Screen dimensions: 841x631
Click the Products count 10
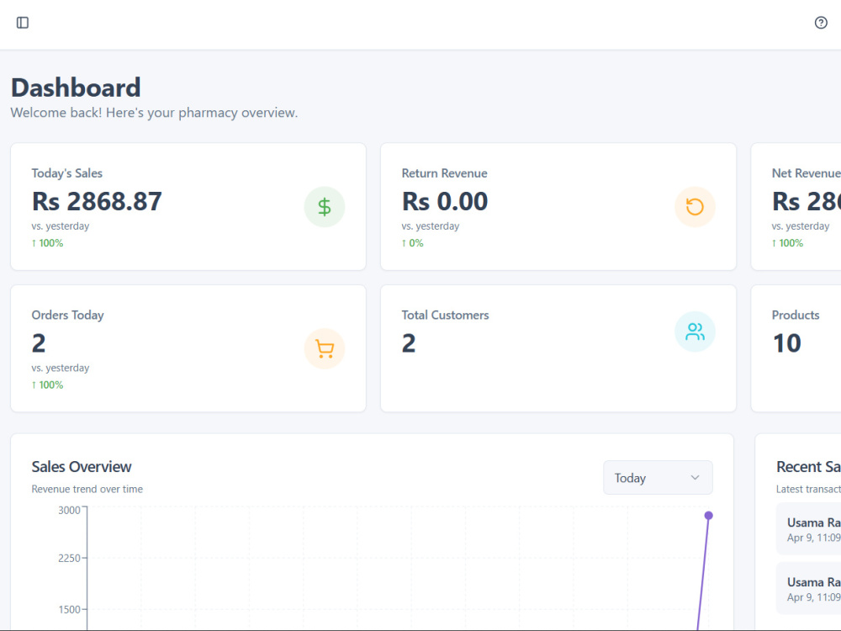tap(787, 343)
